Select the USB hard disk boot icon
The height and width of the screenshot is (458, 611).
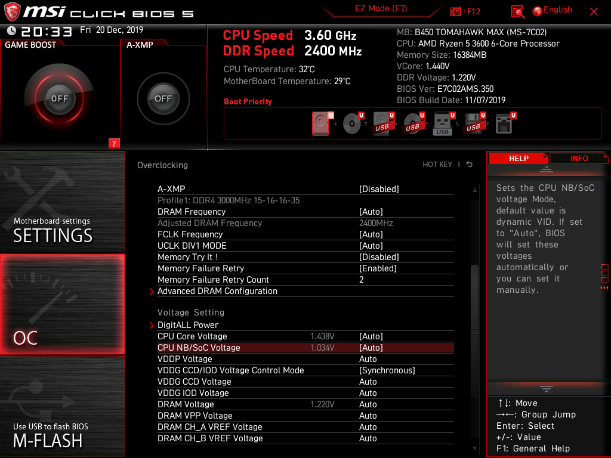(x=382, y=123)
